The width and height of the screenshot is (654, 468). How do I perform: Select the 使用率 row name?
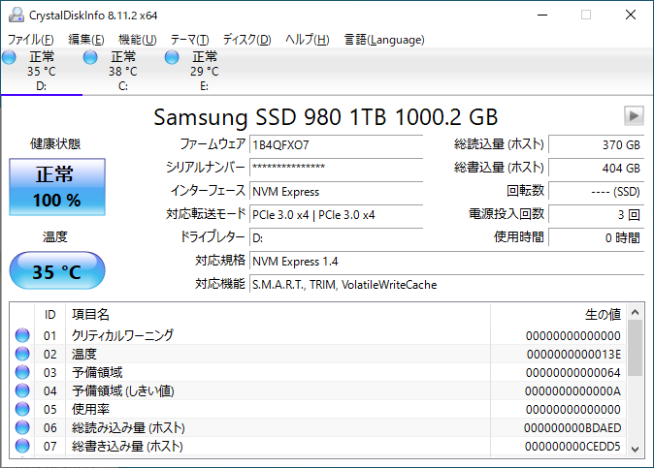tap(90, 409)
